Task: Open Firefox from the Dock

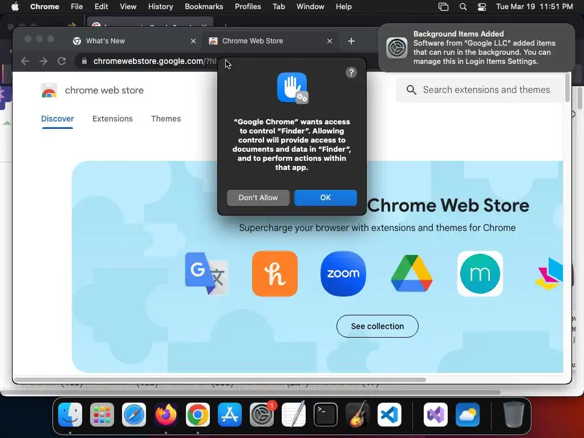Action: point(166,415)
